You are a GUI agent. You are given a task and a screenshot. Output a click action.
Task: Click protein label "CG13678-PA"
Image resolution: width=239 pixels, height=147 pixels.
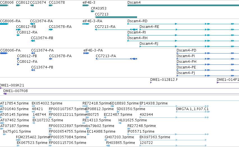click(60, 56)
